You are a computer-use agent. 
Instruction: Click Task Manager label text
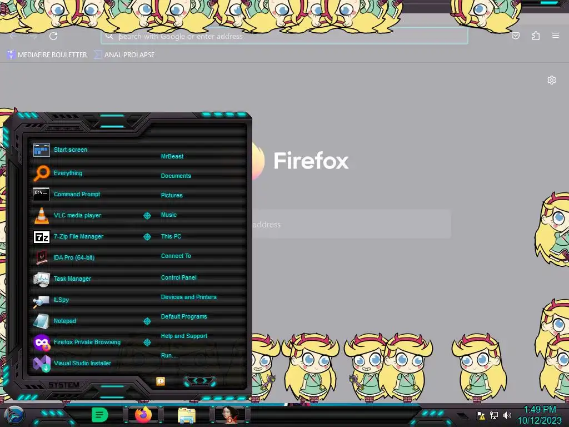72,279
